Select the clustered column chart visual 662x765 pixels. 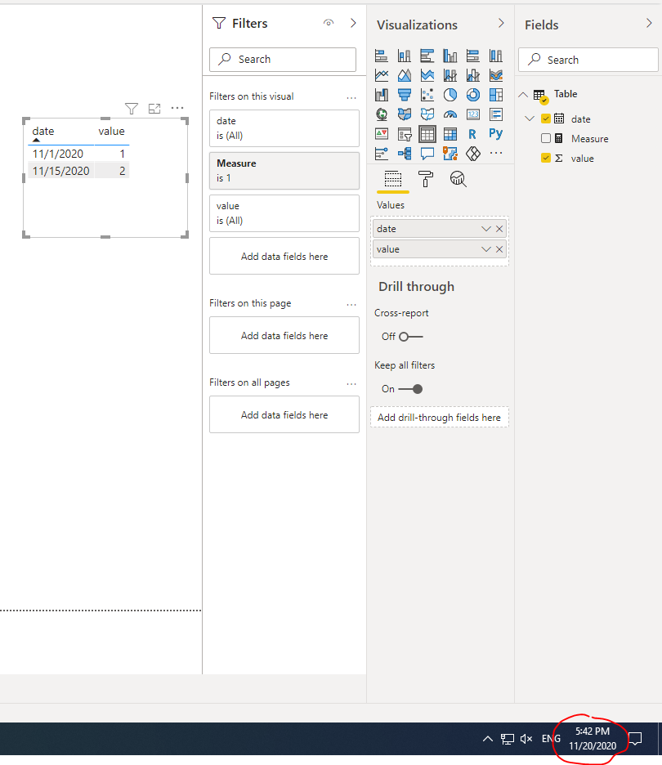click(450, 56)
